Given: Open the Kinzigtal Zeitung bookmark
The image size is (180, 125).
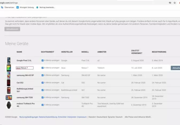Looking at the screenshot, I should (x=25, y=7).
